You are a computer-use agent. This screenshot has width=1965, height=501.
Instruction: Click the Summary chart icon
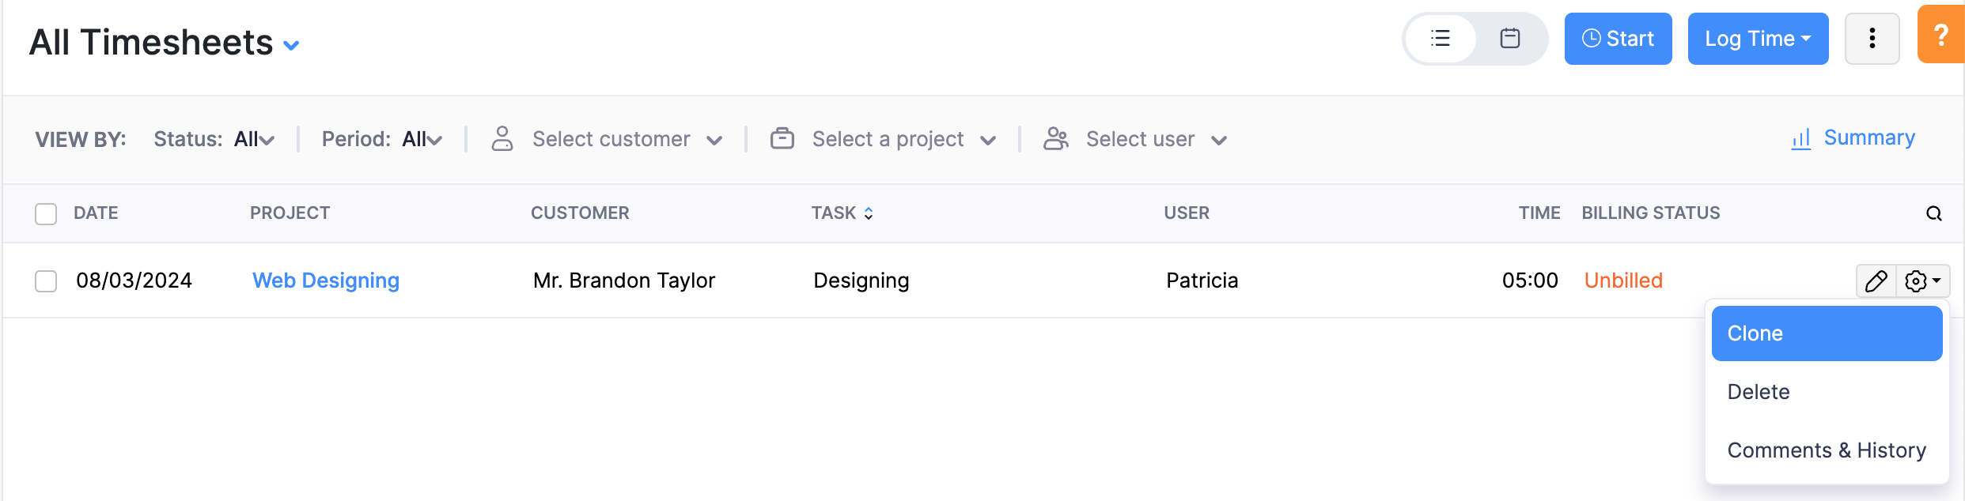pyautogui.click(x=1800, y=137)
